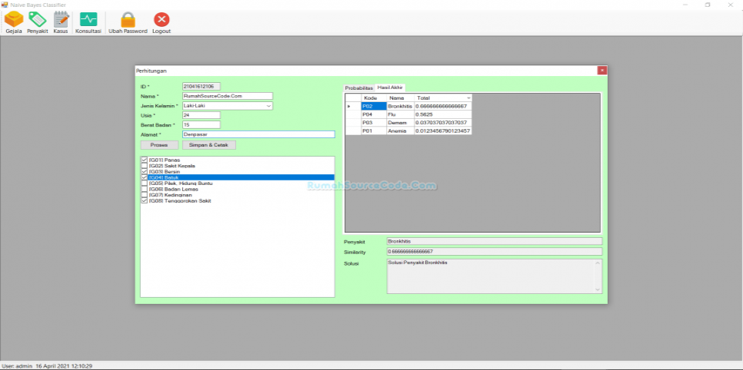This screenshot has height=370, width=743.
Task: Click the Ubah Password lock icon
Action: 128,20
